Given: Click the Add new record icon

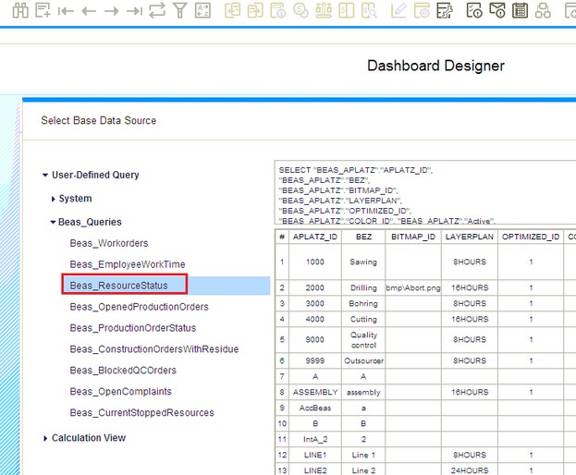Looking at the screenshot, I should click(43, 11).
